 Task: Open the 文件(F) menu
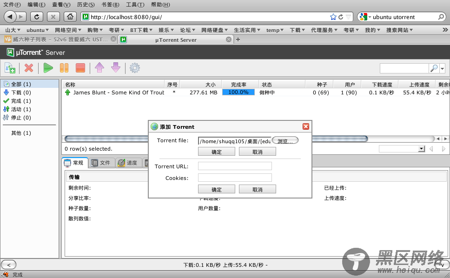tap(12, 5)
